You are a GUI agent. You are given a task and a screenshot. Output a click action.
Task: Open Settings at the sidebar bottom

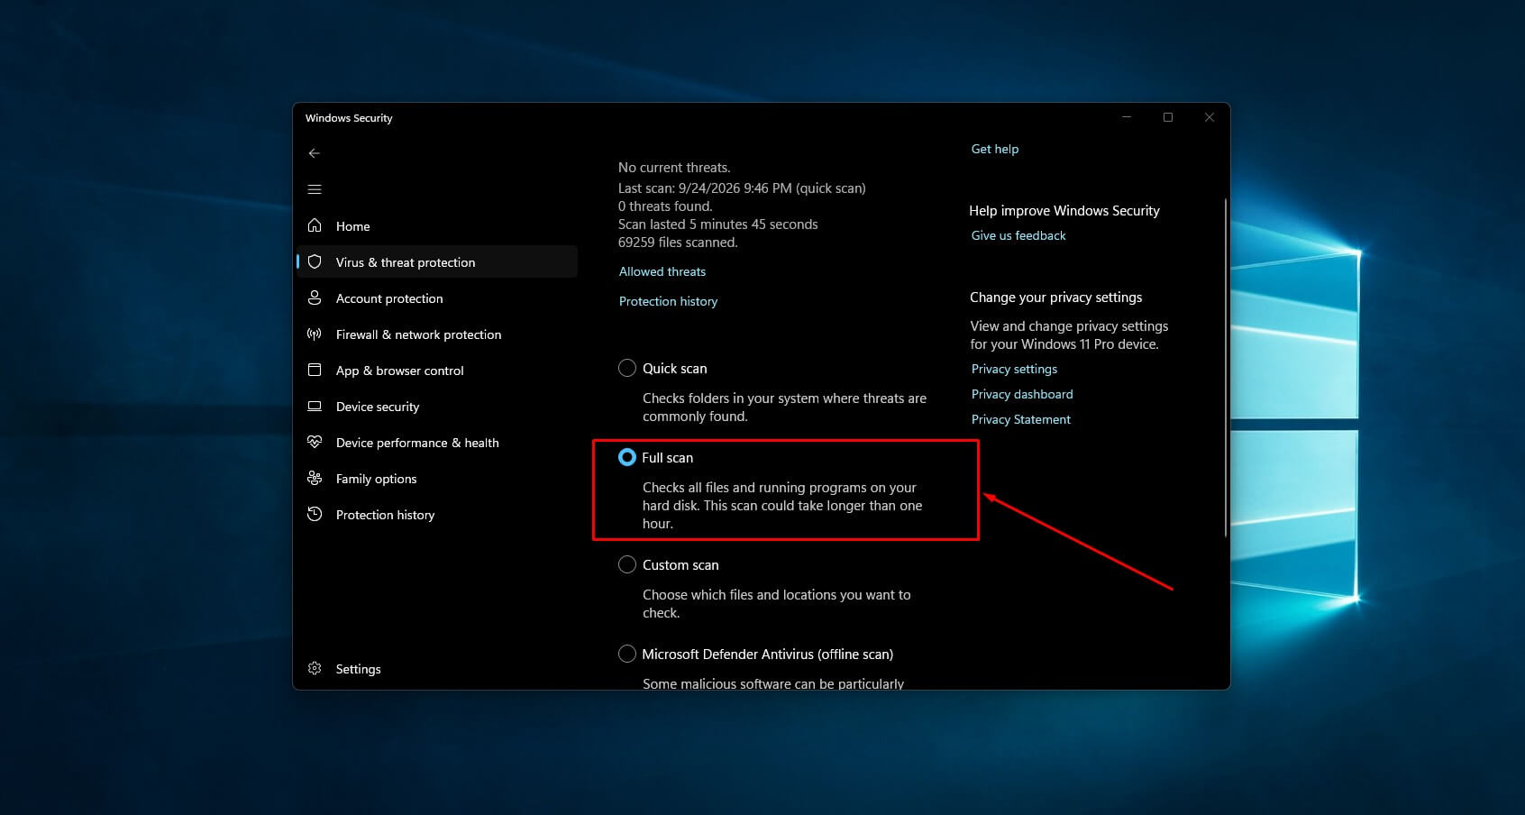(x=437, y=668)
